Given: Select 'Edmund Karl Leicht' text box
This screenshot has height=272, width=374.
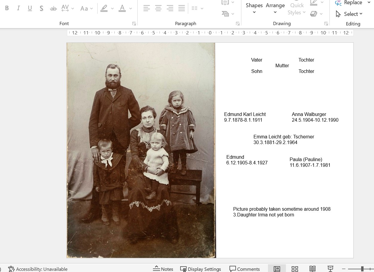Looking at the screenshot, I should tap(245, 117).
